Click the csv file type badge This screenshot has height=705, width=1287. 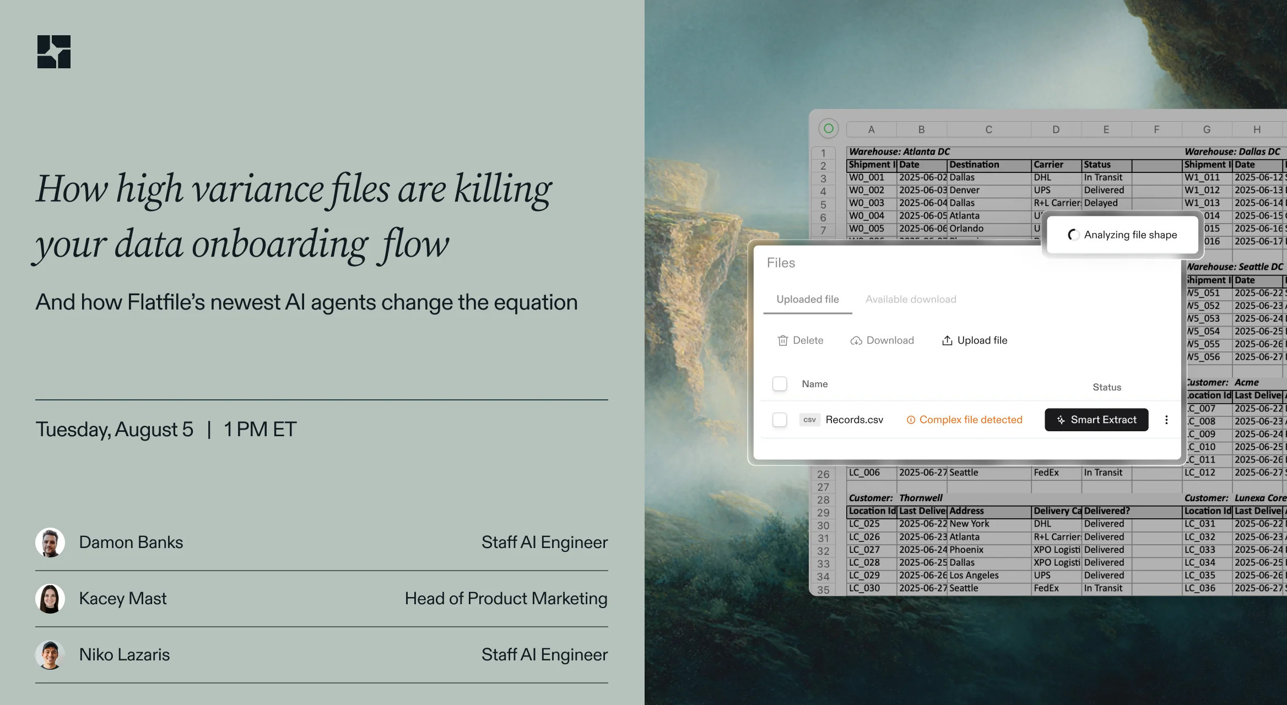tap(809, 420)
